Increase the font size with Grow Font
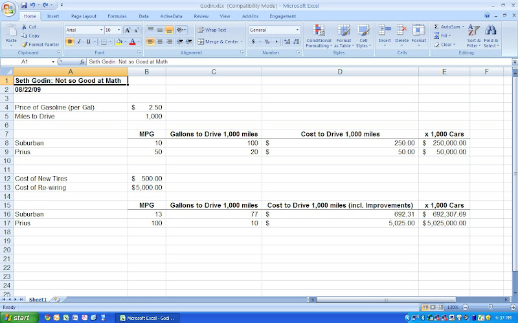 (x=128, y=30)
